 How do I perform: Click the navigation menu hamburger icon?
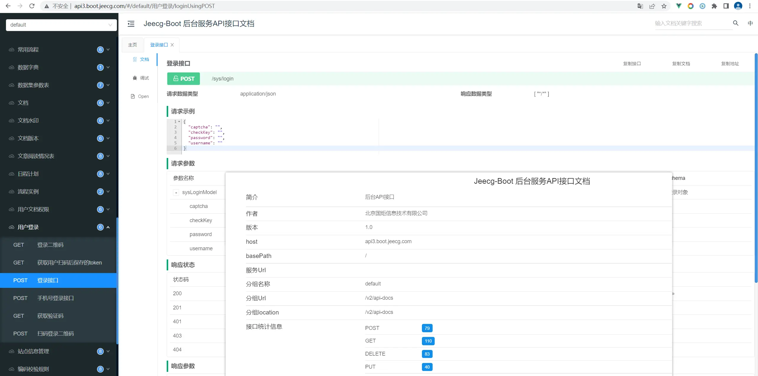tap(131, 24)
